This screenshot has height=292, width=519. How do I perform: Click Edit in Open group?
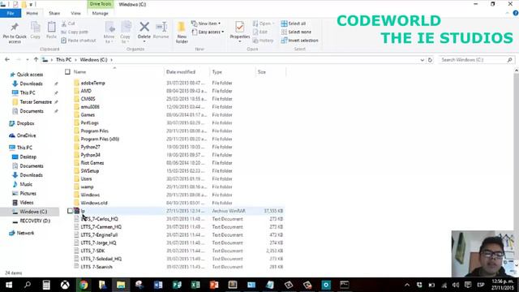tap(260, 32)
